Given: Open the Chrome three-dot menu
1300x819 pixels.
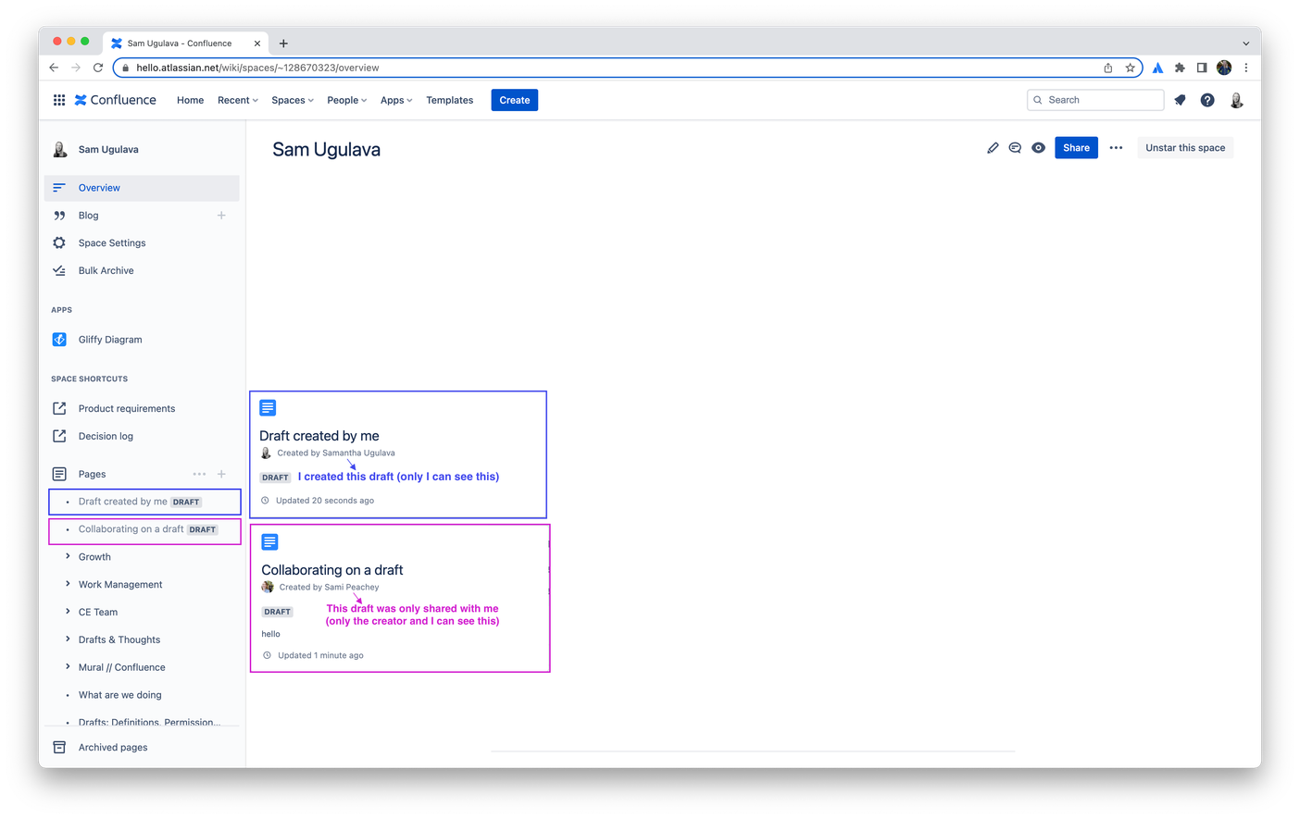Looking at the screenshot, I should [1246, 68].
